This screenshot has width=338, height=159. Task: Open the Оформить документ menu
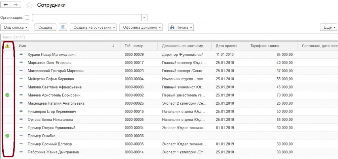(141, 27)
